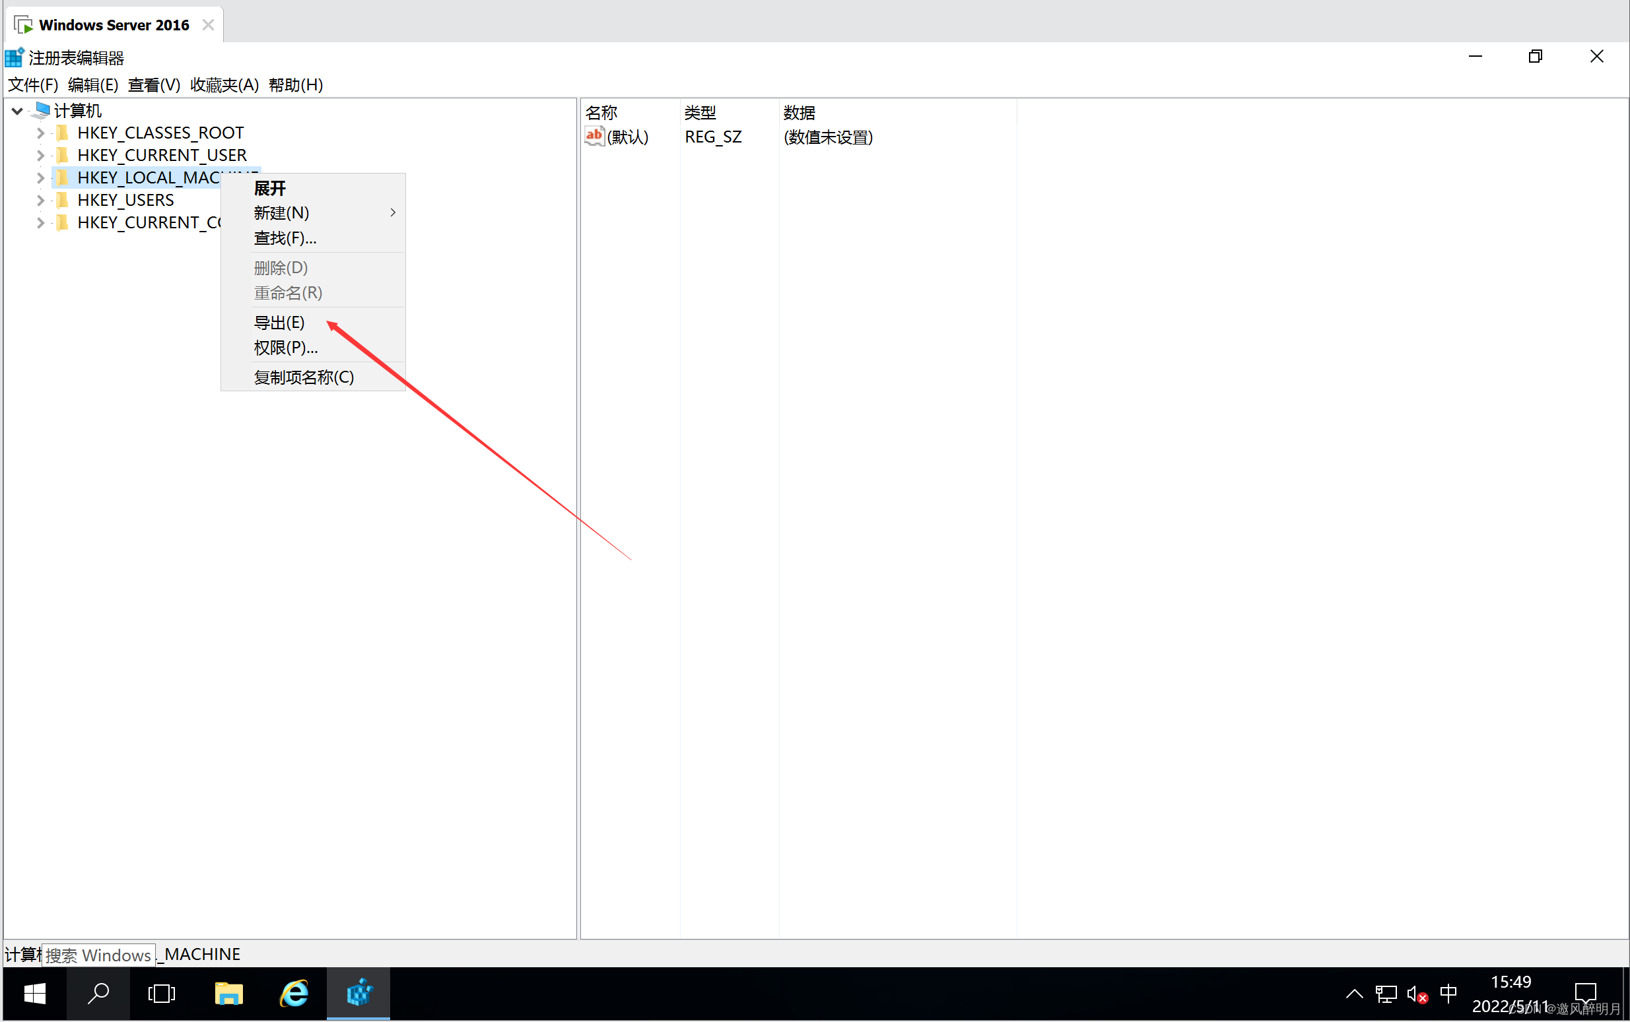Viewport: 1630px width, 1022px height.
Task: Click the 类型 column header
Action: click(x=729, y=112)
